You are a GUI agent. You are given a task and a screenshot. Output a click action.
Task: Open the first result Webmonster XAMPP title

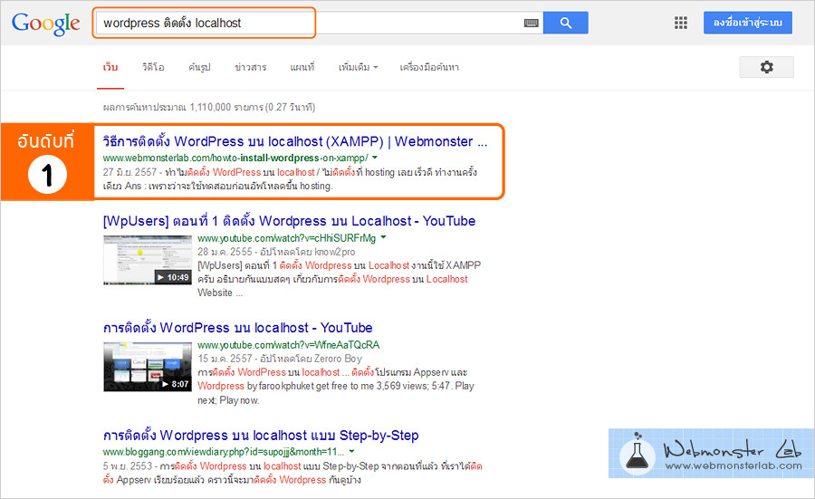(x=295, y=141)
